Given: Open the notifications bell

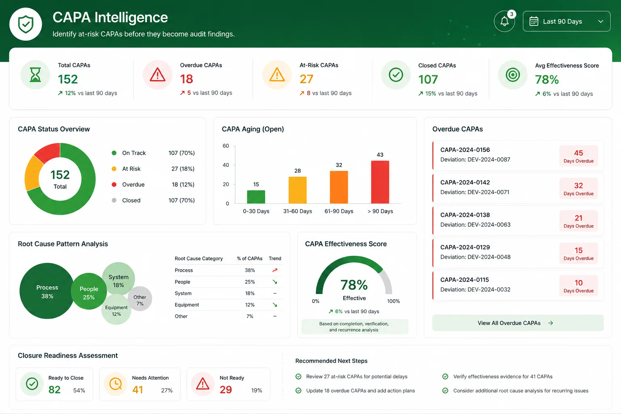Looking at the screenshot, I should (505, 21).
